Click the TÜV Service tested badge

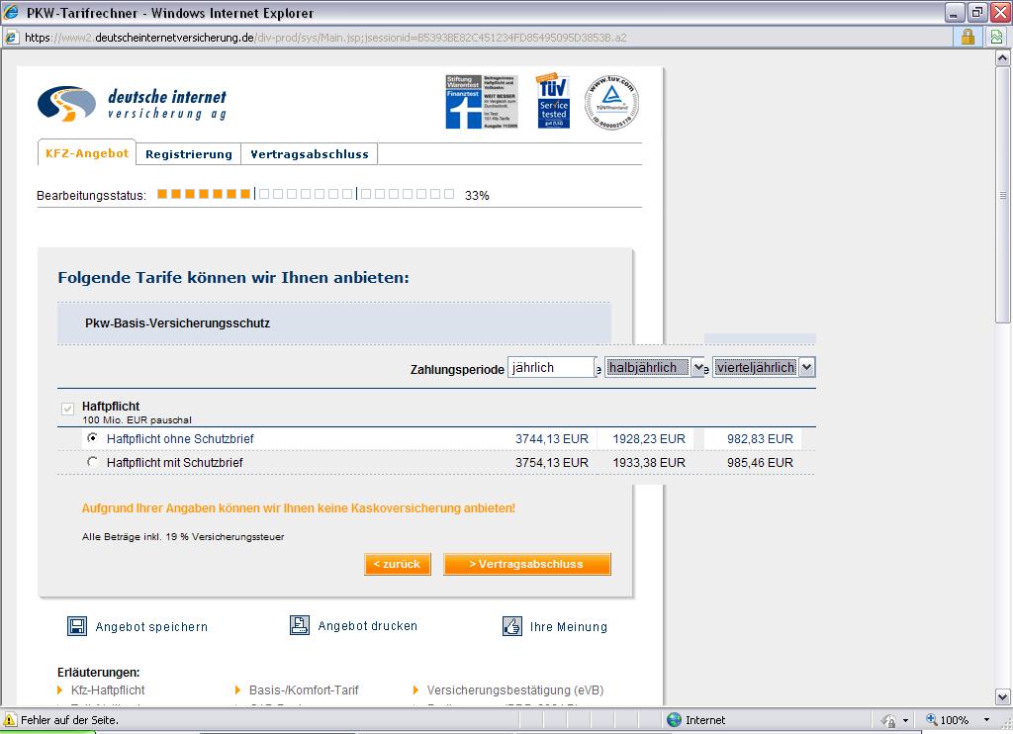click(x=553, y=100)
